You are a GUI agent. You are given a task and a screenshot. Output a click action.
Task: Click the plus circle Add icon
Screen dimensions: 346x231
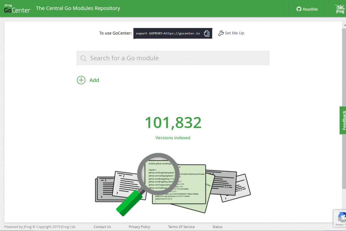click(81, 80)
